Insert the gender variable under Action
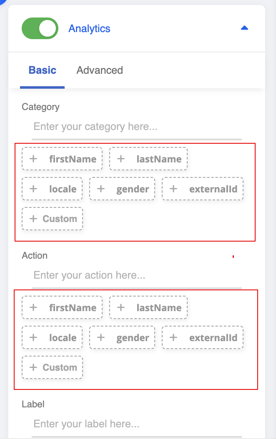The width and height of the screenshot is (276, 439). [x=122, y=337]
